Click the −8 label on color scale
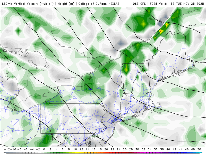This screenshot has height=154, width=206. [x=19, y=149]
